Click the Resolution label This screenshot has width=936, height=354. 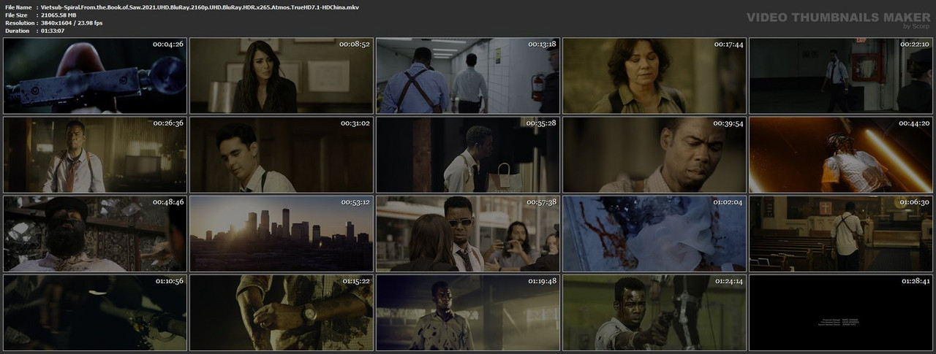pyautogui.click(x=18, y=23)
